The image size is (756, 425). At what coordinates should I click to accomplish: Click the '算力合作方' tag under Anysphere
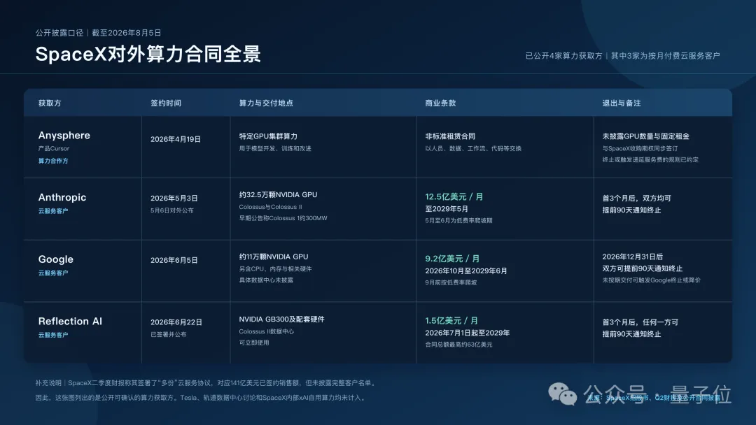pos(53,161)
